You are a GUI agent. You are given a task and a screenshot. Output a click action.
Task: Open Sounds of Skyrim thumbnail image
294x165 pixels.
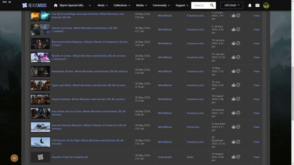click(40, 157)
